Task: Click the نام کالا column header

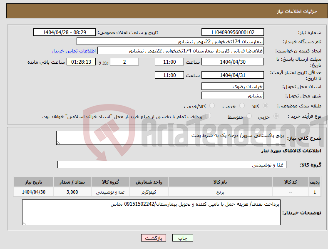Action: [x=220, y=182]
